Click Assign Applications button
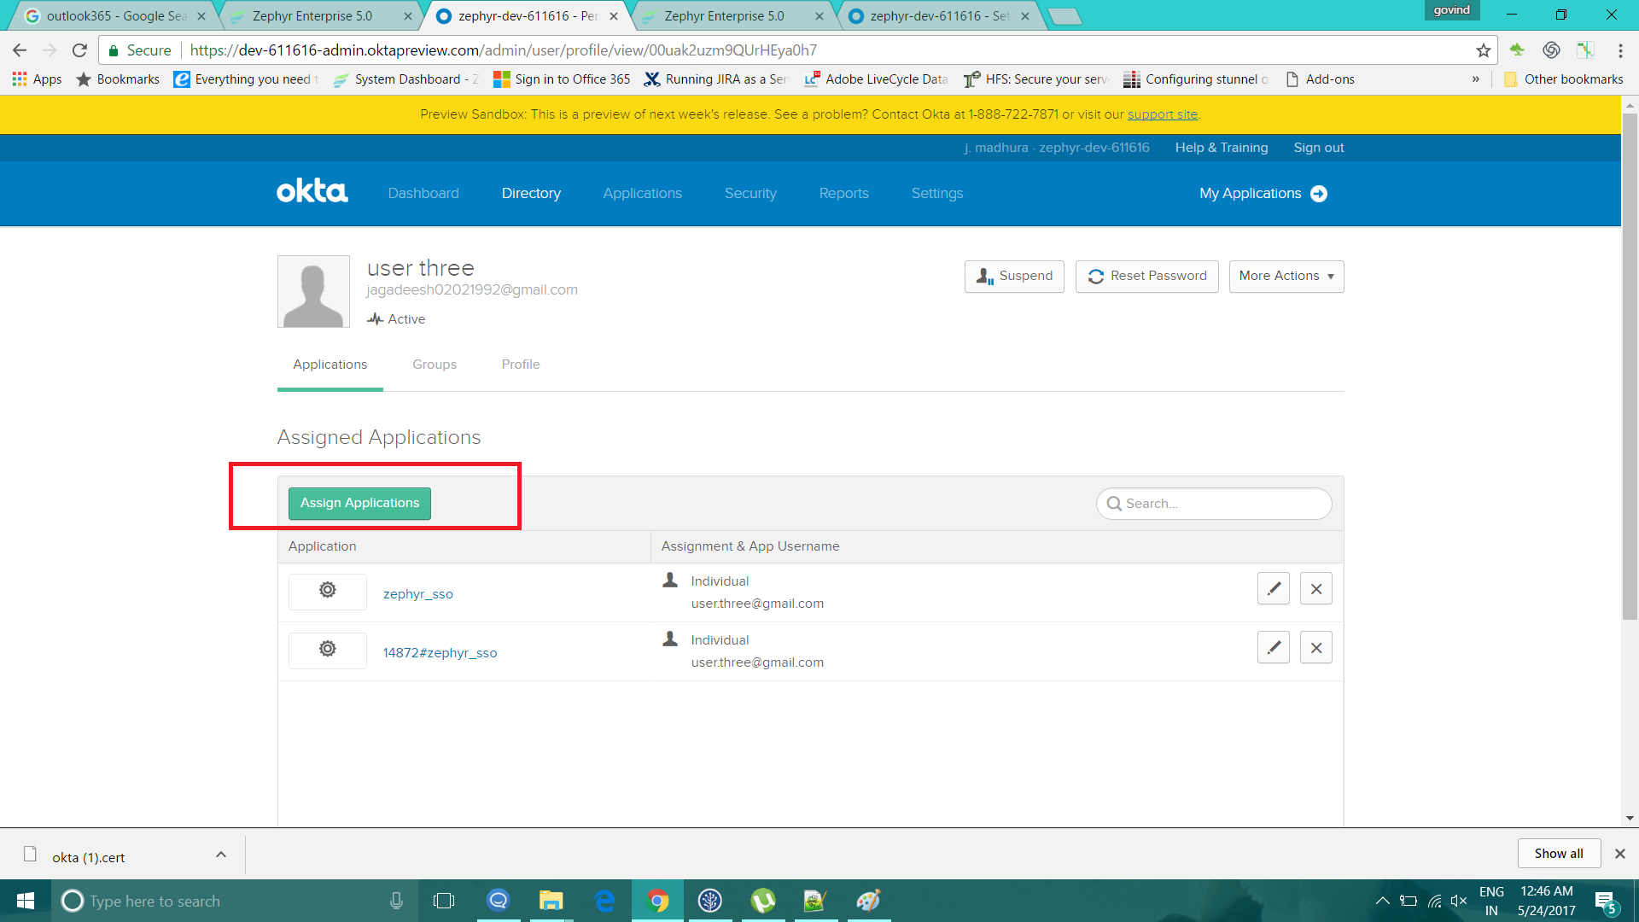 (359, 504)
